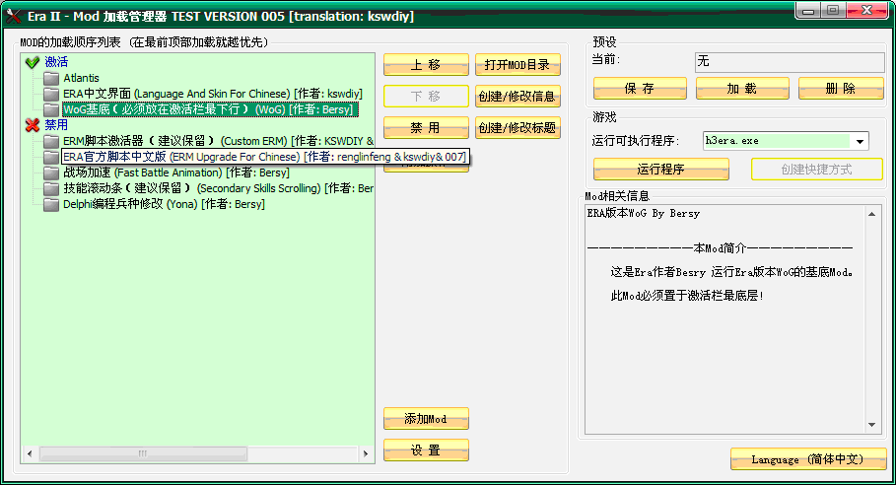The width and height of the screenshot is (896, 485).
Task: Click the 禁用 disable button
Action: [x=426, y=127]
